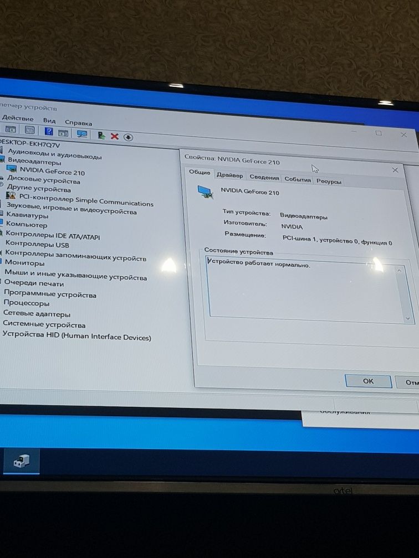
Task: Open the Справка menu
Action: coord(78,123)
